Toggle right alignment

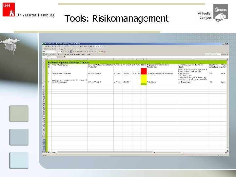[x=76, y=52]
